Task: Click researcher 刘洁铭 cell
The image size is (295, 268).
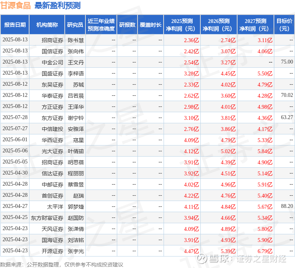Action: [x=75, y=240]
